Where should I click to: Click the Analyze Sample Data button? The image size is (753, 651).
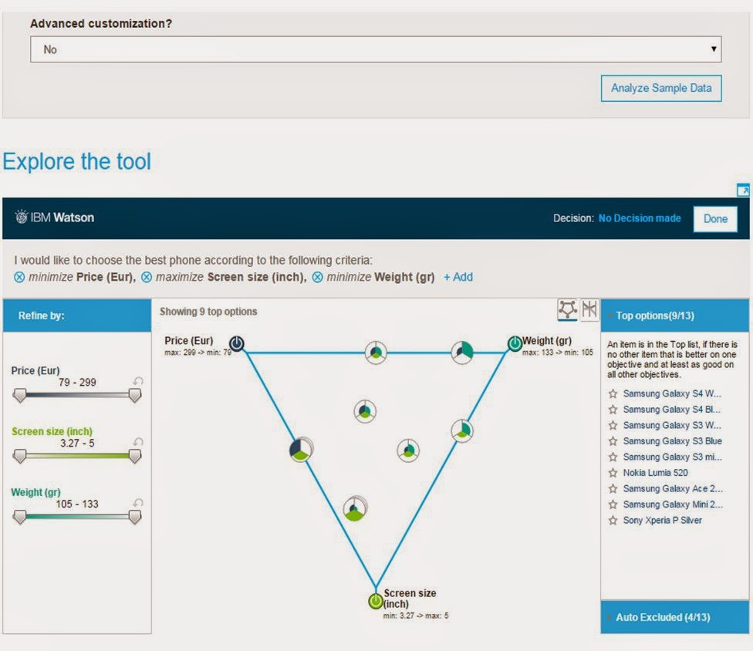tap(660, 89)
